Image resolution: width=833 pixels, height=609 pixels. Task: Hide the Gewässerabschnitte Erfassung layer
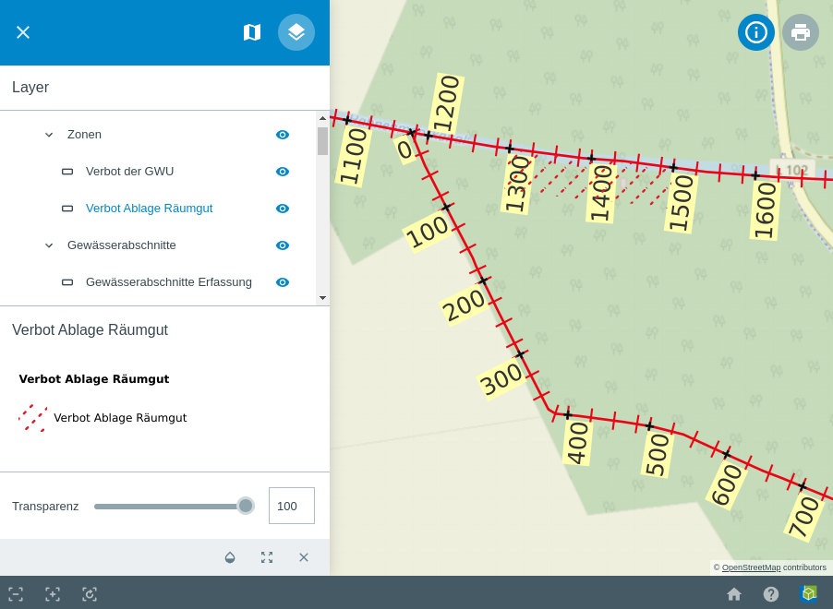coord(283,282)
